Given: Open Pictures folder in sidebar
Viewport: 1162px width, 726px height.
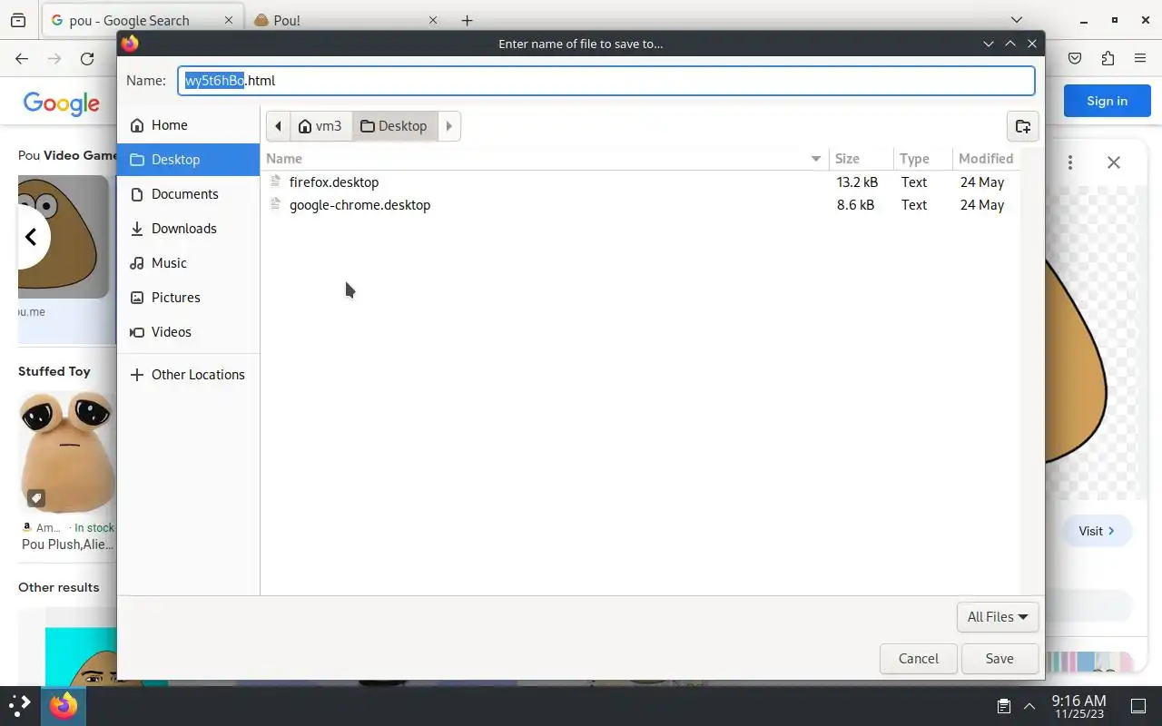Looking at the screenshot, I should [188, 298].
